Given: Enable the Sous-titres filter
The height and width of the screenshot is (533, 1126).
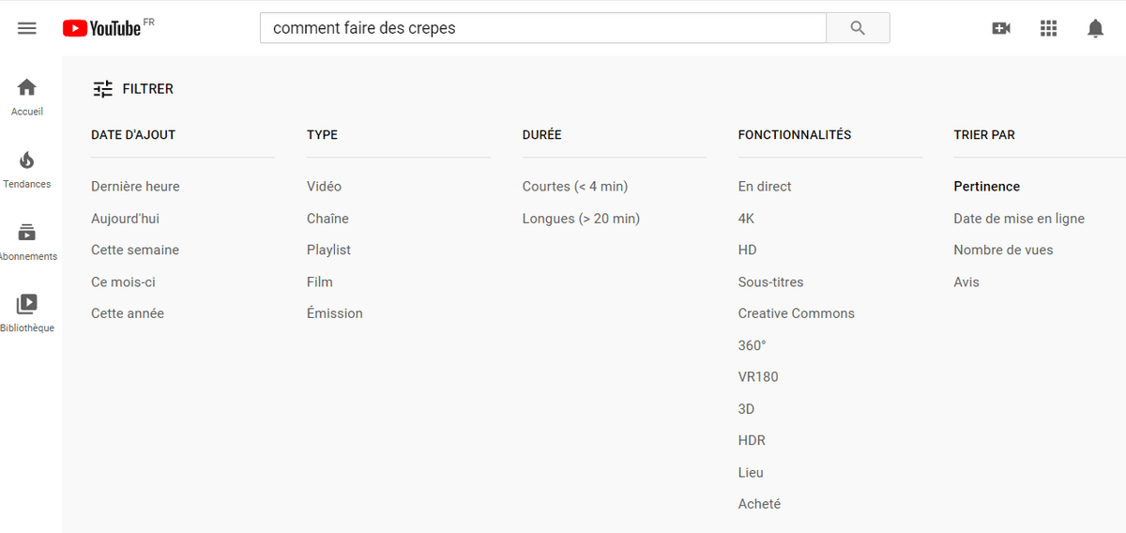Looking at the screenshot, I should (x=770, y=282).
